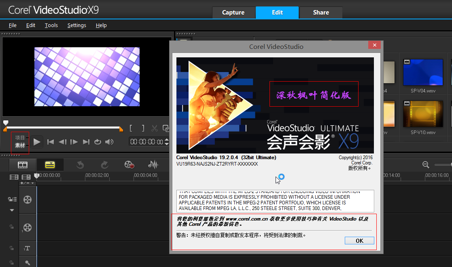The width and height of the screenshot is (452, 267).
Task: Go to the Share step tab
Action: click(x=321, y=13)
